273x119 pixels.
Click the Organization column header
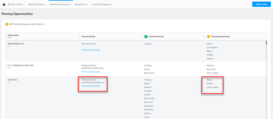pyautogui.click(x=13, y=35)
